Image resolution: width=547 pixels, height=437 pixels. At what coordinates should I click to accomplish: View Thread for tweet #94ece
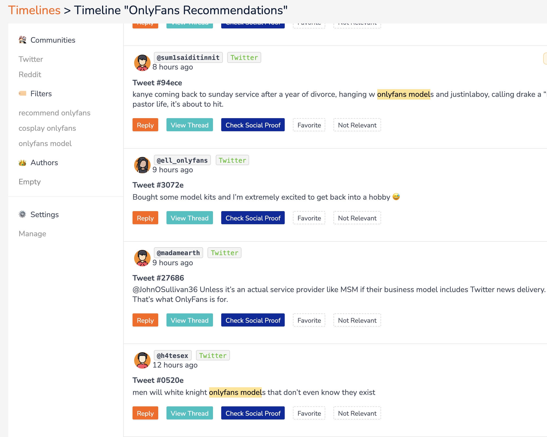click(x=190, y=125)
